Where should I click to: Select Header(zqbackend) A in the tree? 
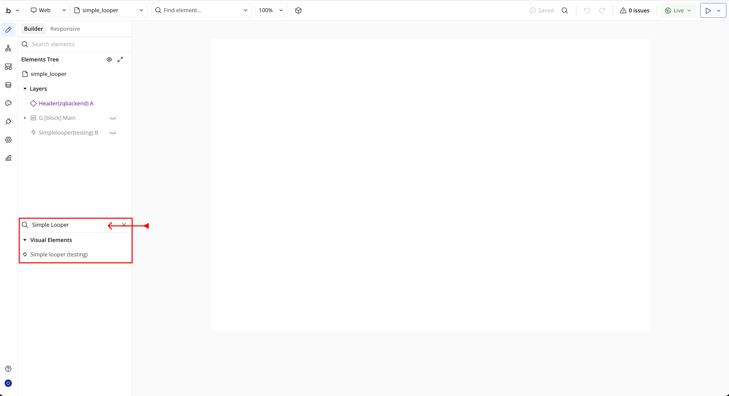[66, 103]
